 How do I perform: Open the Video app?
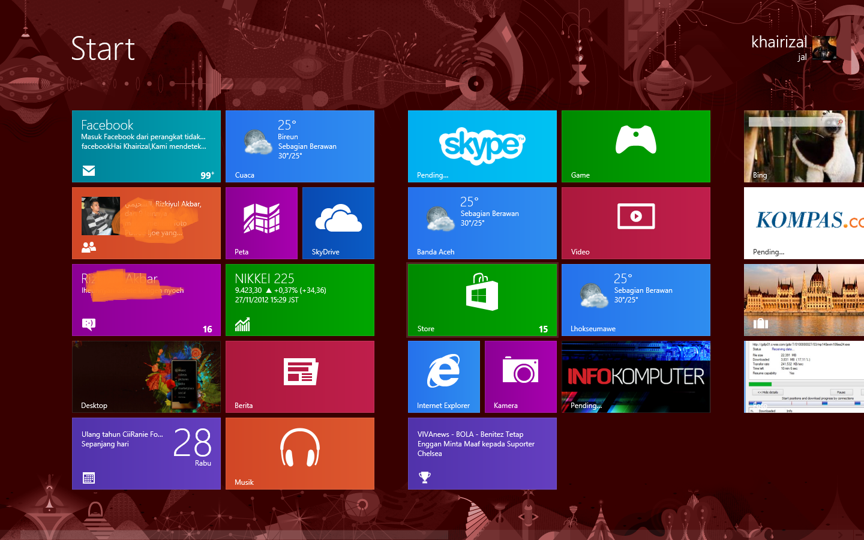coord(635,223)
